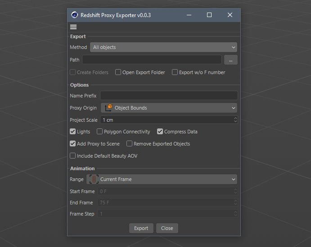Click into the Path input field
Image resolution: width=311 pixels, height=247 pixels.
coord(152,60)
